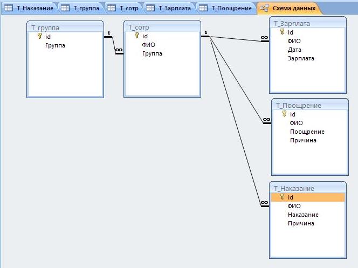The height and width of the screenshot is (268, 358).
Task: Select the Схема данных tab
Action: point(289,8)
